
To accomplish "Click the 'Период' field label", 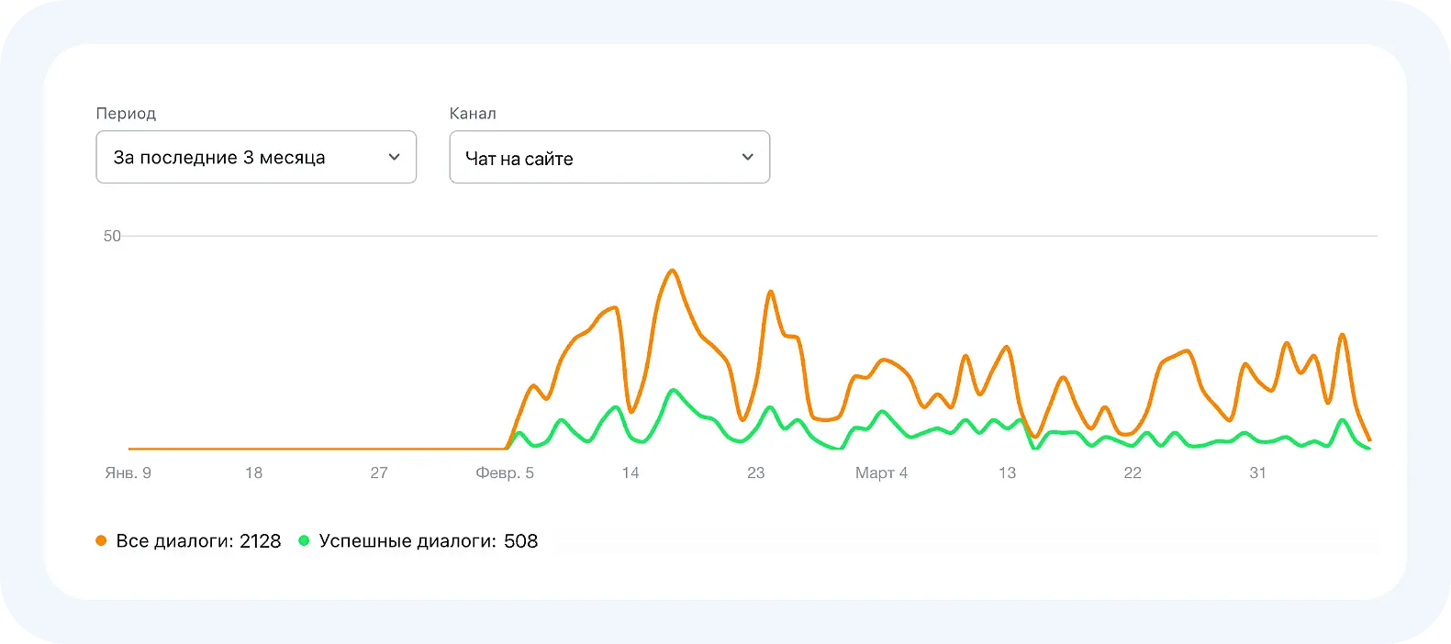I will (126, 114).
